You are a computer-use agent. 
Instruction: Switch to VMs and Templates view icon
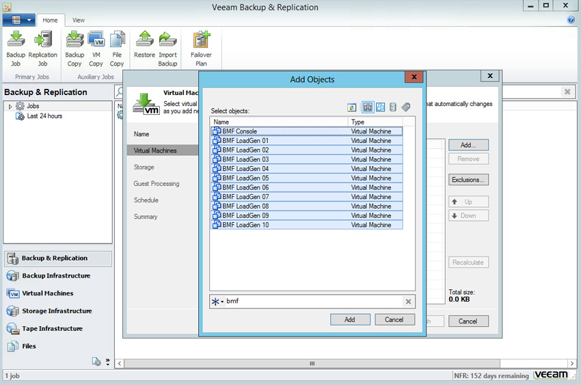coord(381,107)
